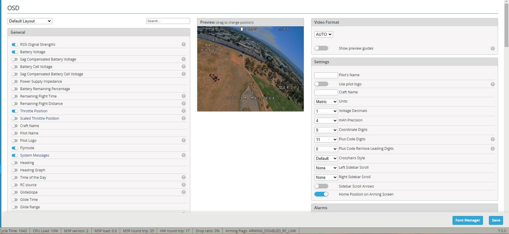The height and width of the screenshot is (234, 509).
Task: Click the OSD element Search field
Action: (x=168, y=21)
